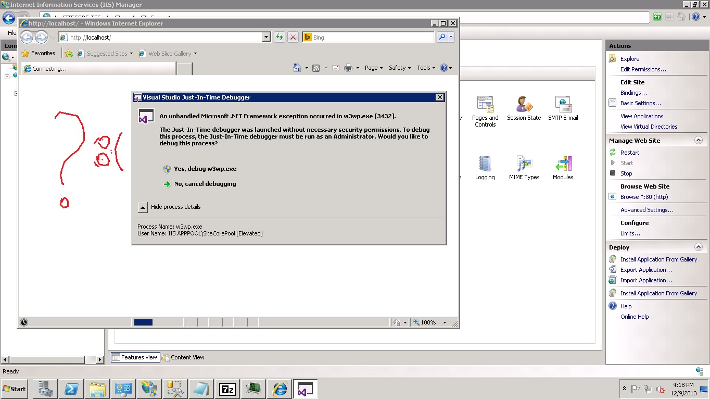
Task: Click the IE address bar field
Action: coord(161,37)
